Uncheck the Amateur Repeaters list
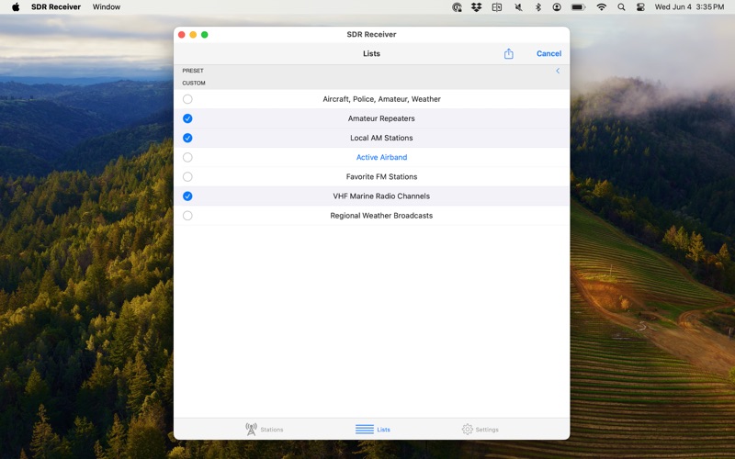The height and width of the screenshot is (459, 735). pyautogui.click(x=187, y=118)
